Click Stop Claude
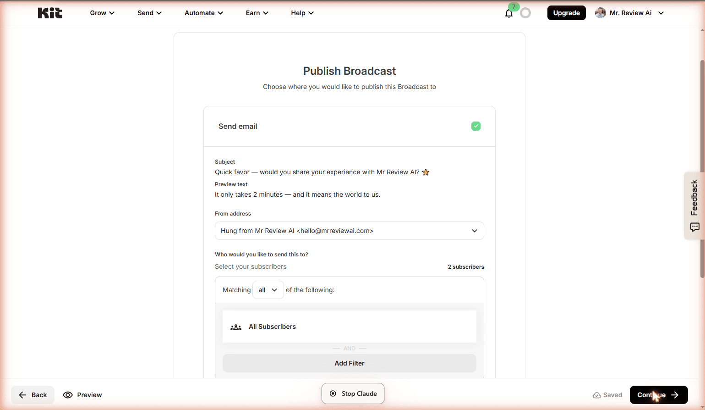Image resolution: width=705 pixels, height=410 pixels. click(x=353, y=393)
